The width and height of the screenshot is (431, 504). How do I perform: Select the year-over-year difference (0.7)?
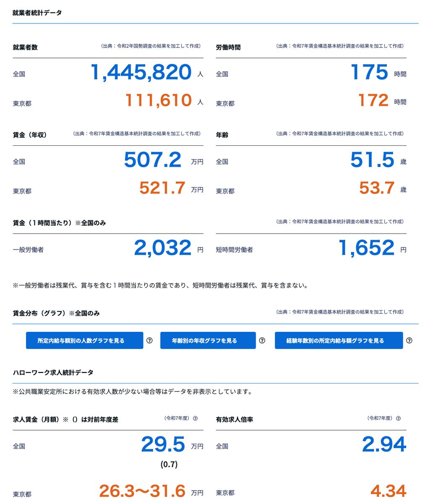pos(169,465)
